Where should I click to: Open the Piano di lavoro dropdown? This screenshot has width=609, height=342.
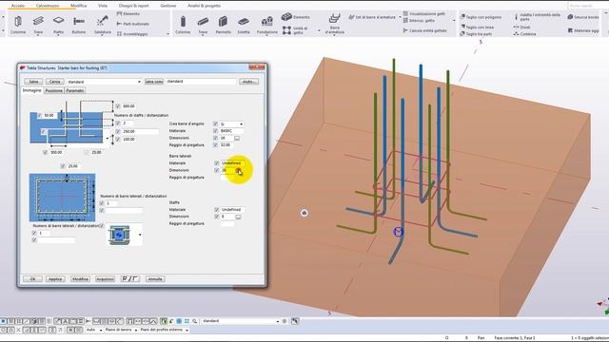click(x=136, y=330)
